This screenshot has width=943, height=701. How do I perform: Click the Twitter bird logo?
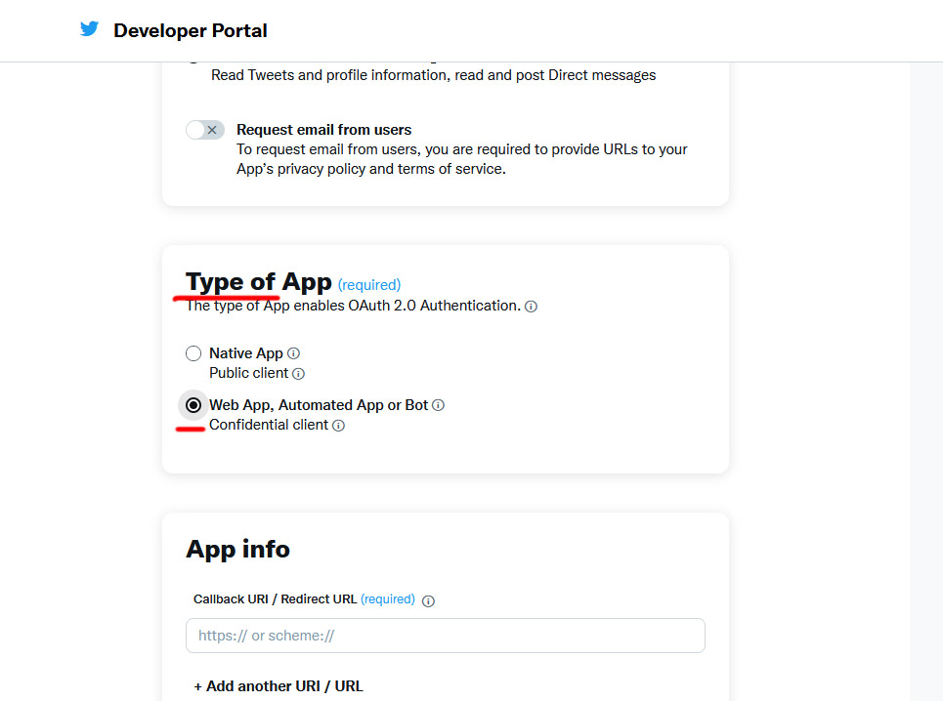(89, 29)
